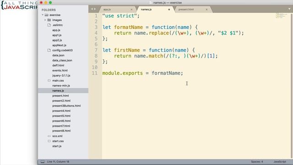This screenshot has height=165, width=293.
Task: Click the exercise folder icon
Action: (47, 15)
